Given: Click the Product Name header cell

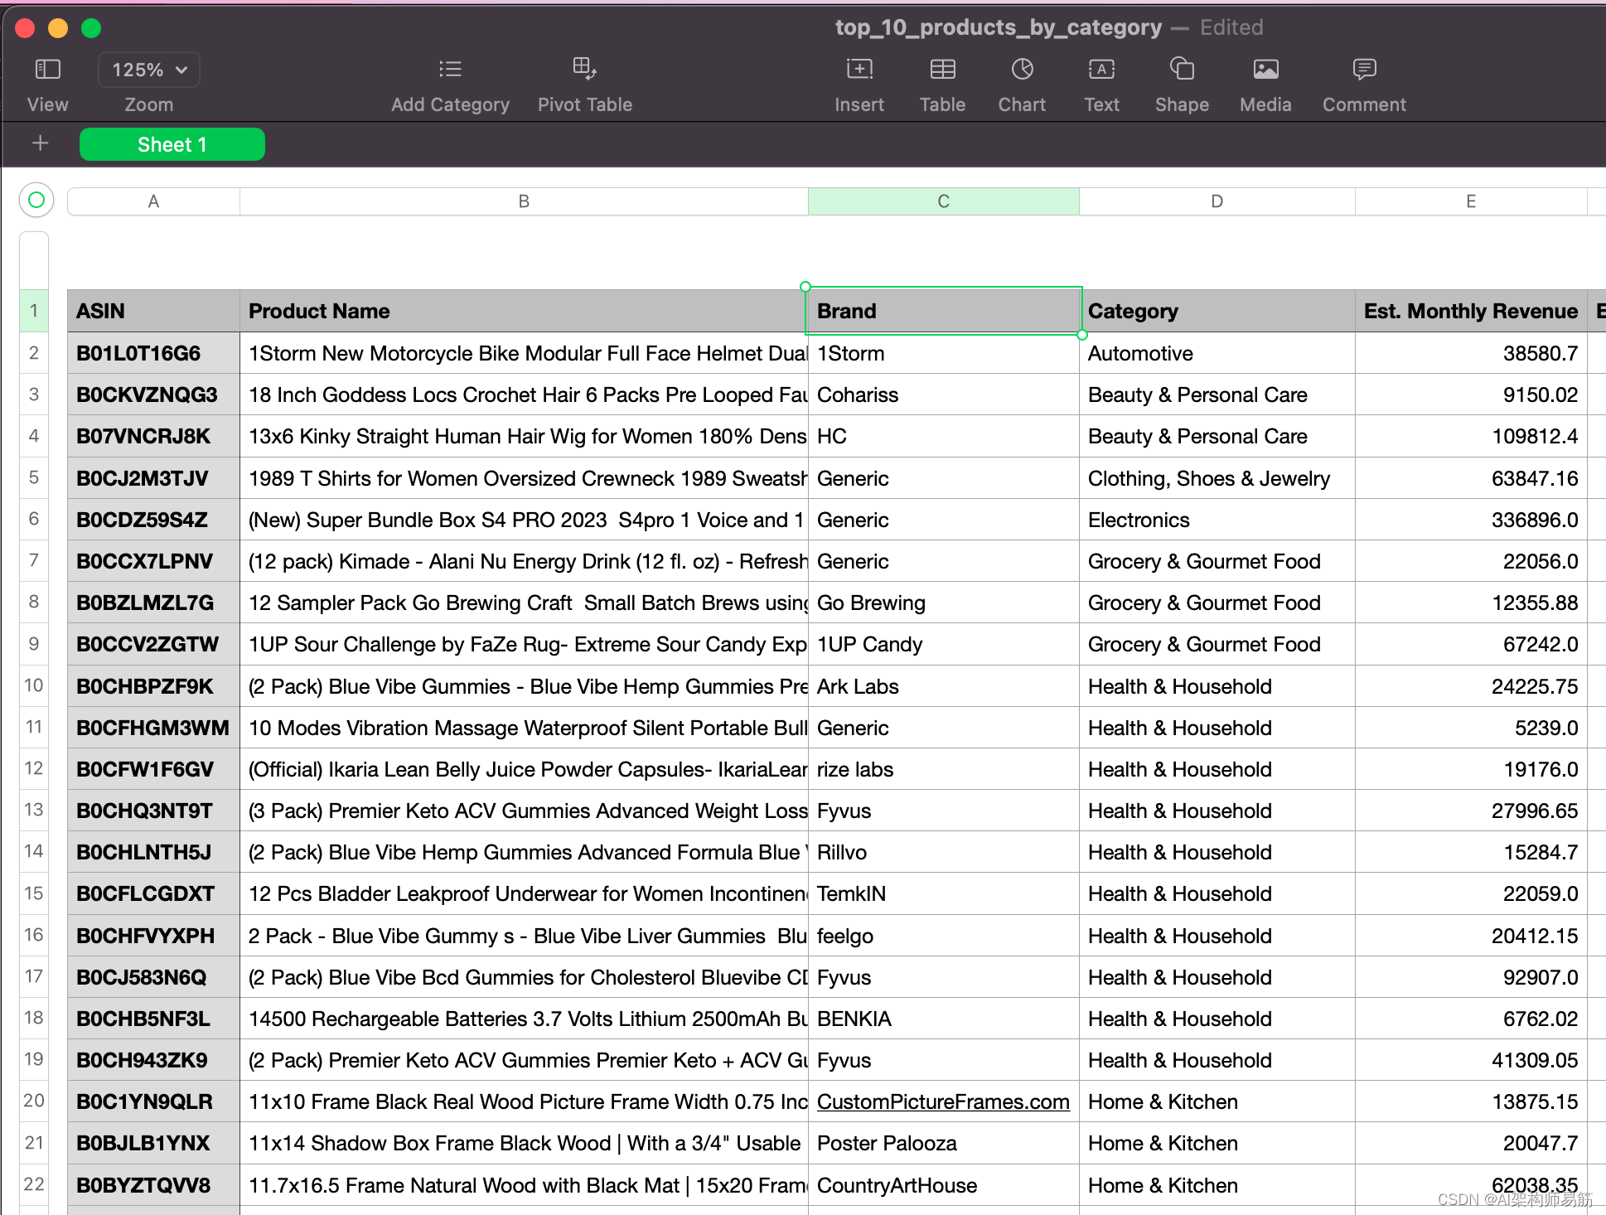Looking at the screenshot, I should pyautogui.click(x=524, y=311).
